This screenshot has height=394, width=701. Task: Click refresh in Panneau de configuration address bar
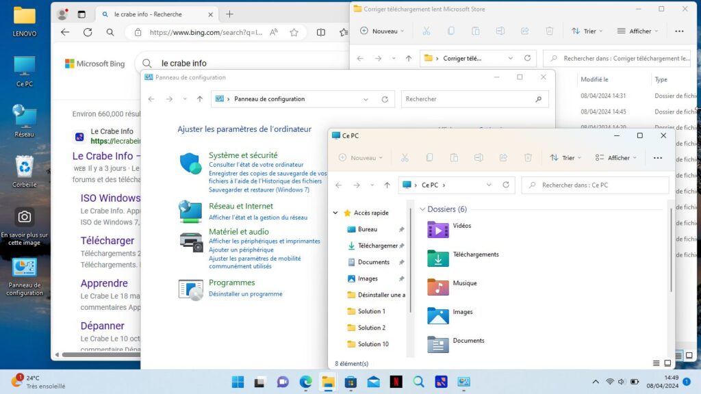click(385, 99)
